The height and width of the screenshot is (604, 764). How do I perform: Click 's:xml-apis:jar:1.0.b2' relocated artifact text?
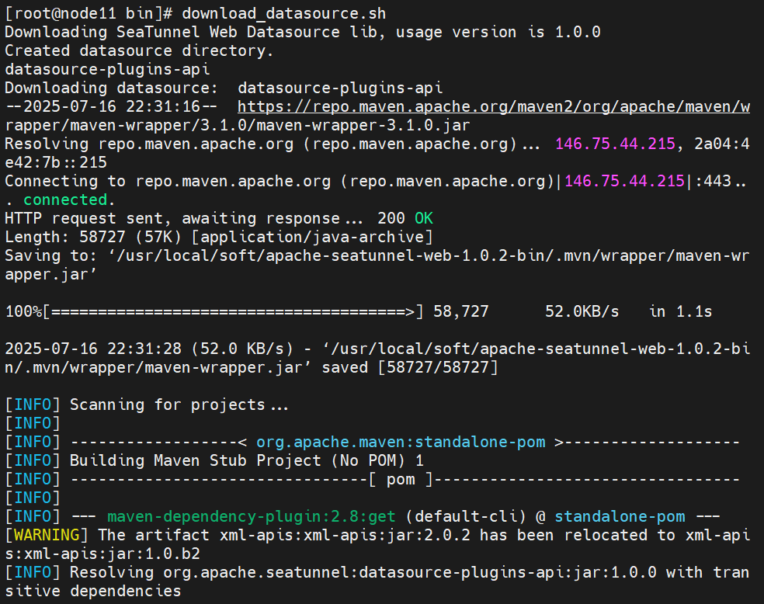tap(102, 554)
